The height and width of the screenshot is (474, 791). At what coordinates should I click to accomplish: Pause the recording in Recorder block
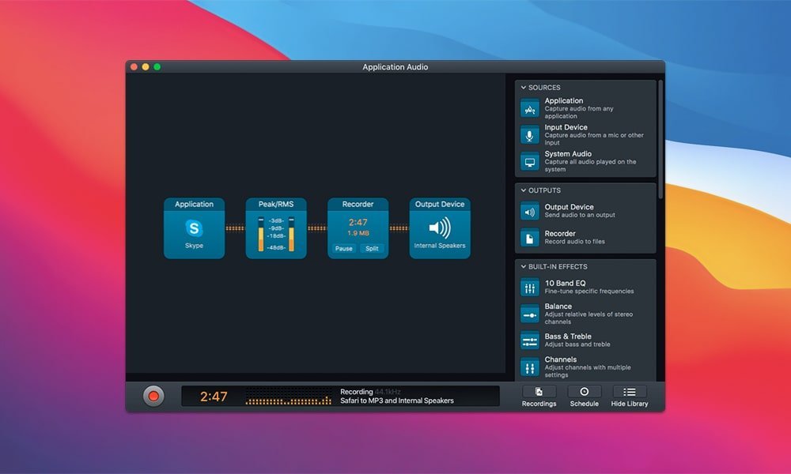[x=343, y=248]
